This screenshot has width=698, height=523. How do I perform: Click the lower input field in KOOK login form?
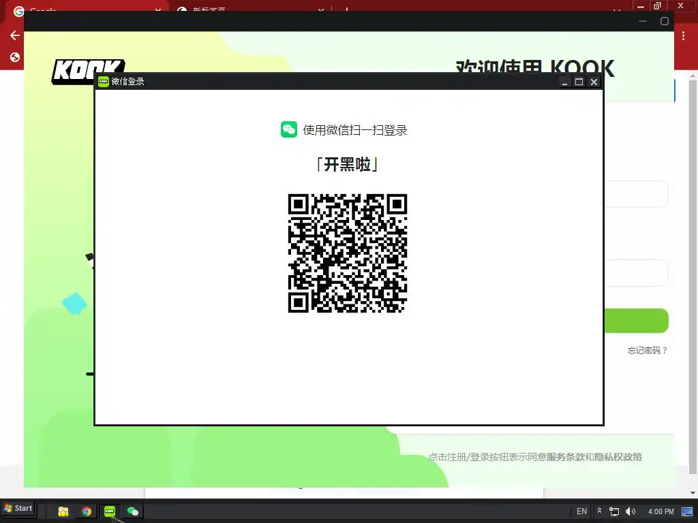point(636,272)
